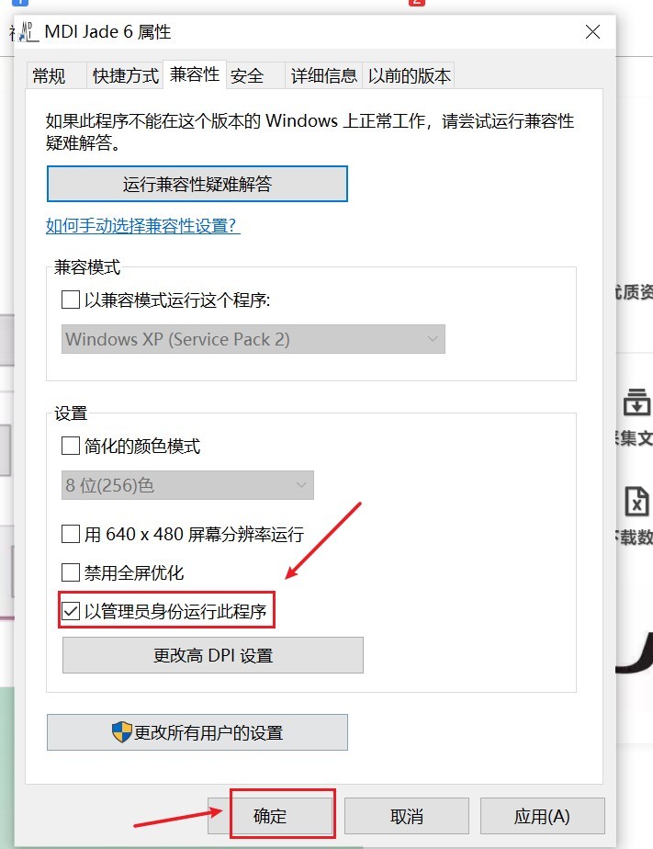
Task: Click the Excel file icon in the background
Action: click(636, 502)
